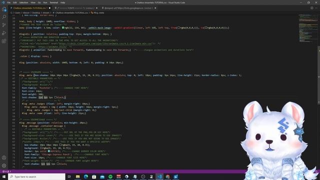Expand Chatbox TUTORIAL.css file breadcrumb
This screenshot has width=320, height=180.
[x=70, y=12]
